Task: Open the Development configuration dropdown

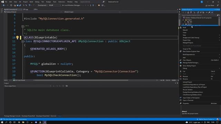Action: (x=42, y=6)
